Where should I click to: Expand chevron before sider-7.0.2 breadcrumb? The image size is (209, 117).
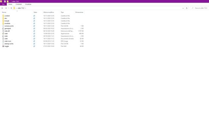(16, 8)
